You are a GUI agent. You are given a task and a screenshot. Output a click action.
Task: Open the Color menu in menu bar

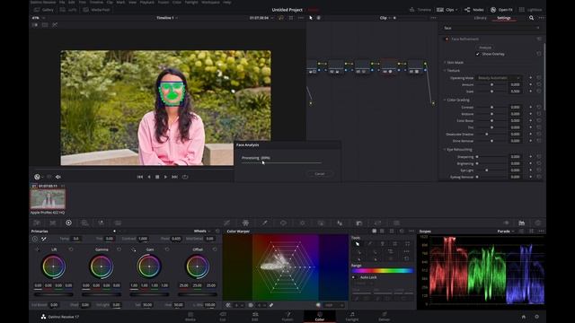click(x=177, y=2)
